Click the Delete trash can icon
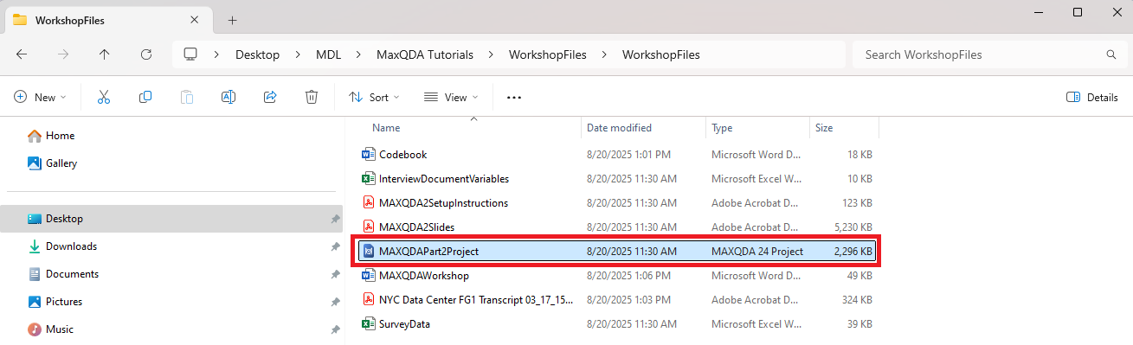 pos(312,98)
